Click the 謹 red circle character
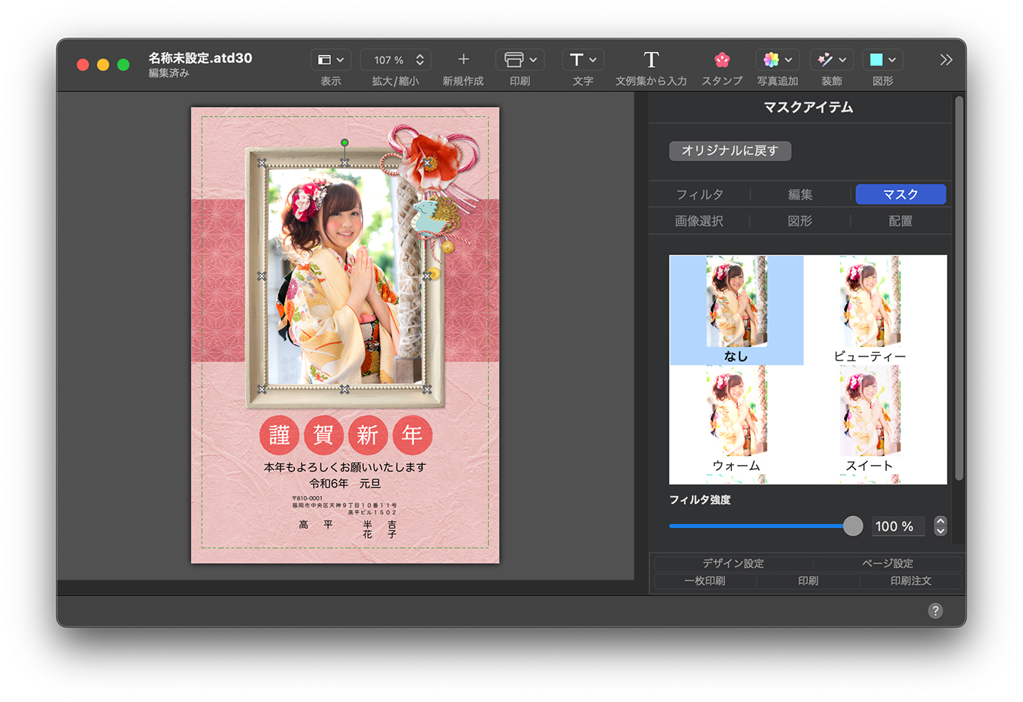1023x702 pixels. click(x=280, y=434)
